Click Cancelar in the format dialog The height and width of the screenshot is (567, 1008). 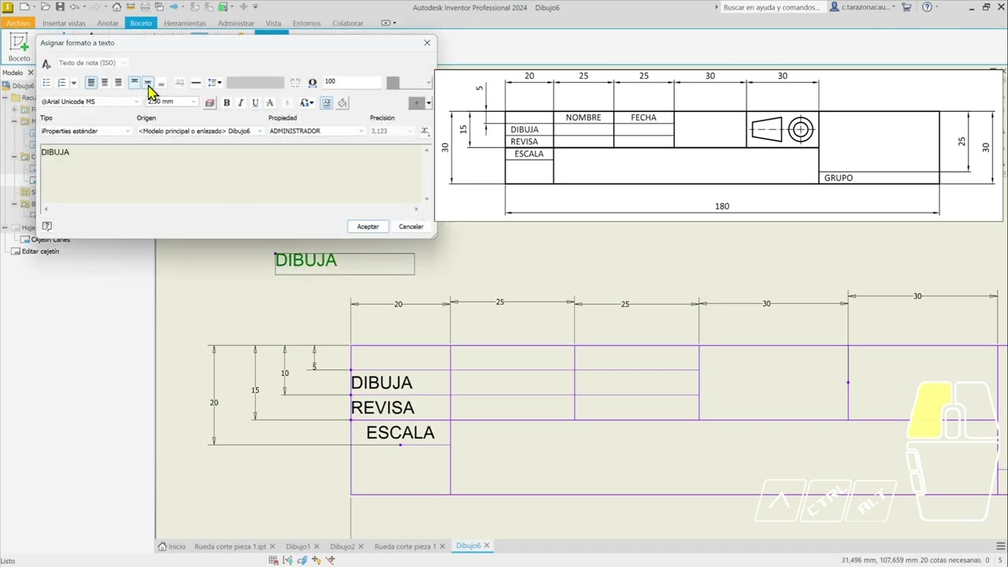tap(411, 227)
